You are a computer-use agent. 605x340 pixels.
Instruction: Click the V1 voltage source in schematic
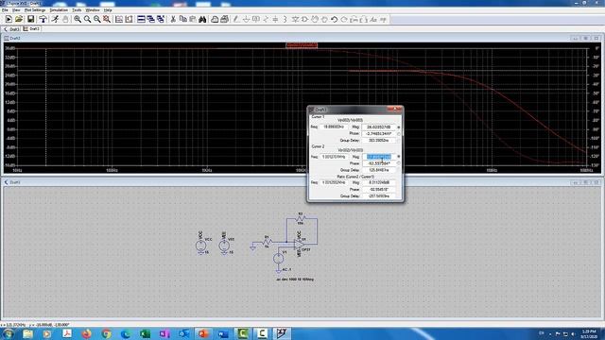[279, 259]
